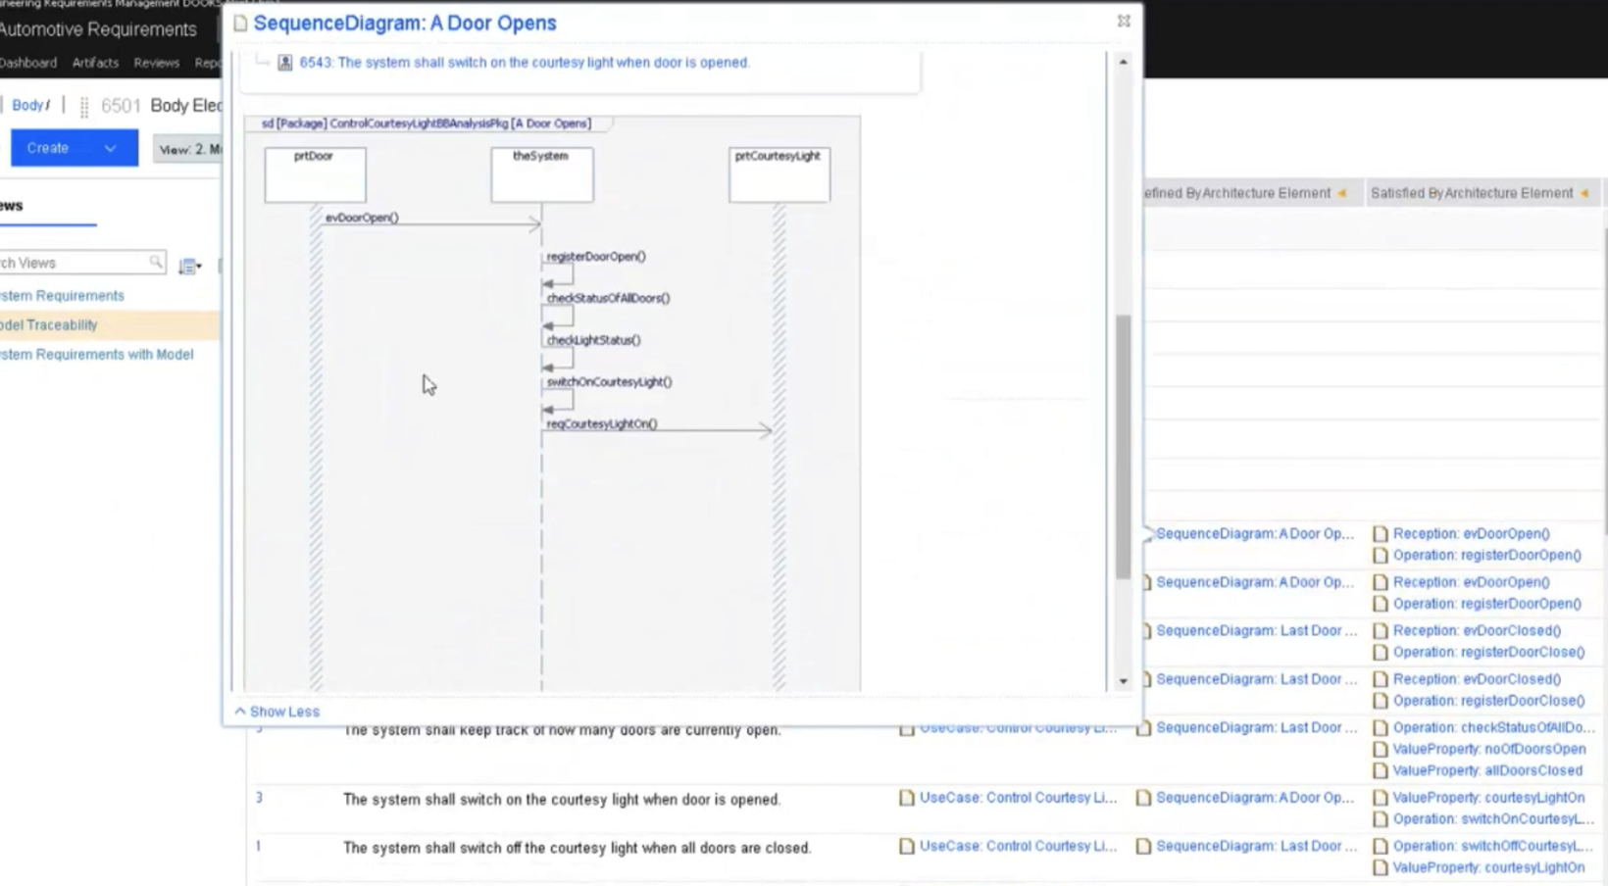The image size is (1608, 886).
Task: Select theSystem lifeline box
Action: 541,174
